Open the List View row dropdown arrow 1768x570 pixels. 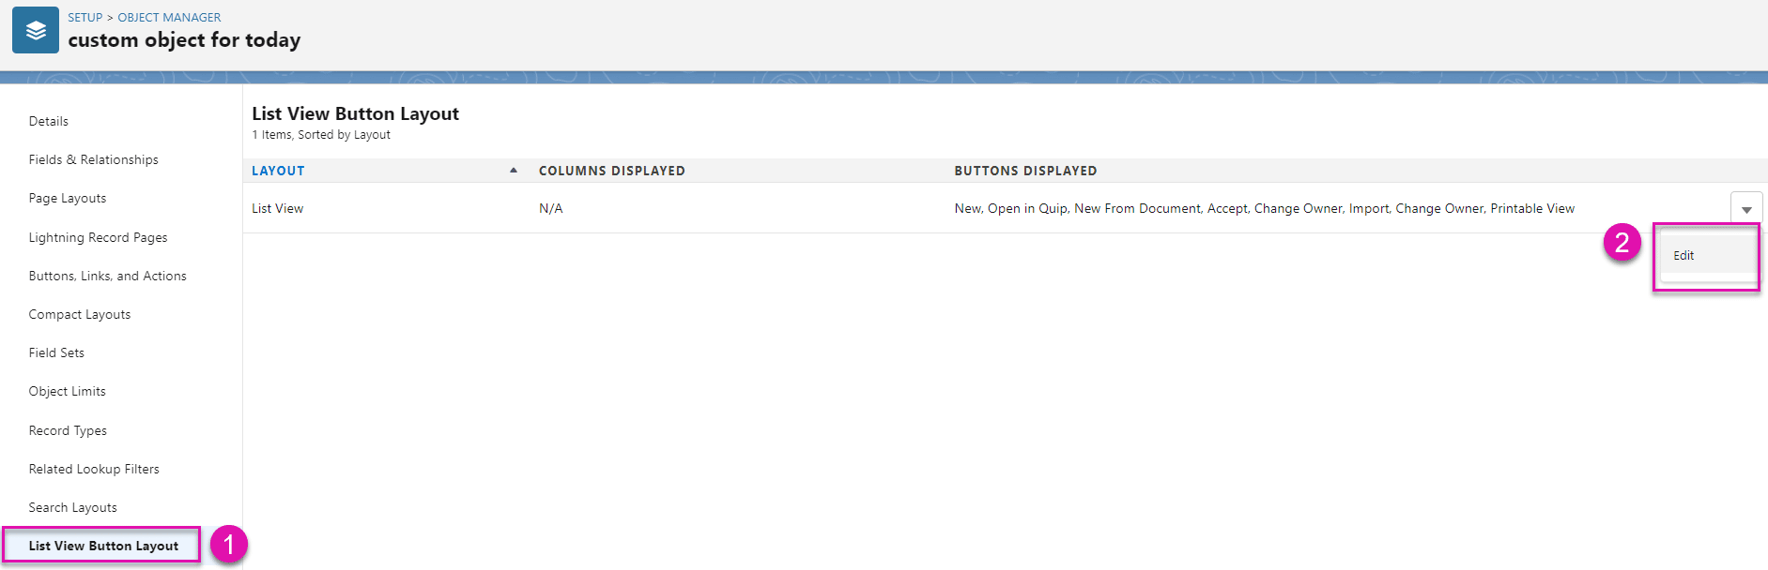pos(1745,209)
